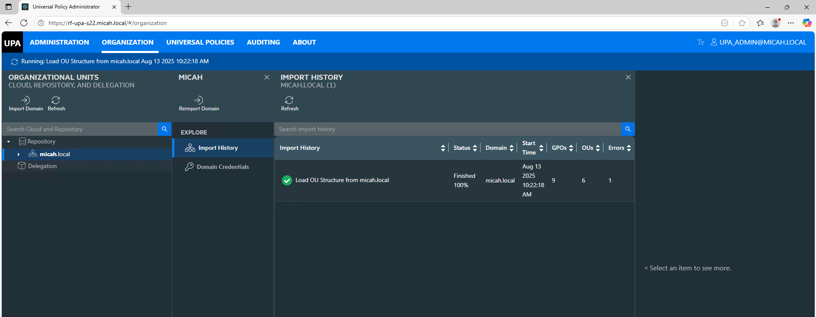Switch to the Auditing tab
This screenshot has height=317, width=816.
click(263, 42)
